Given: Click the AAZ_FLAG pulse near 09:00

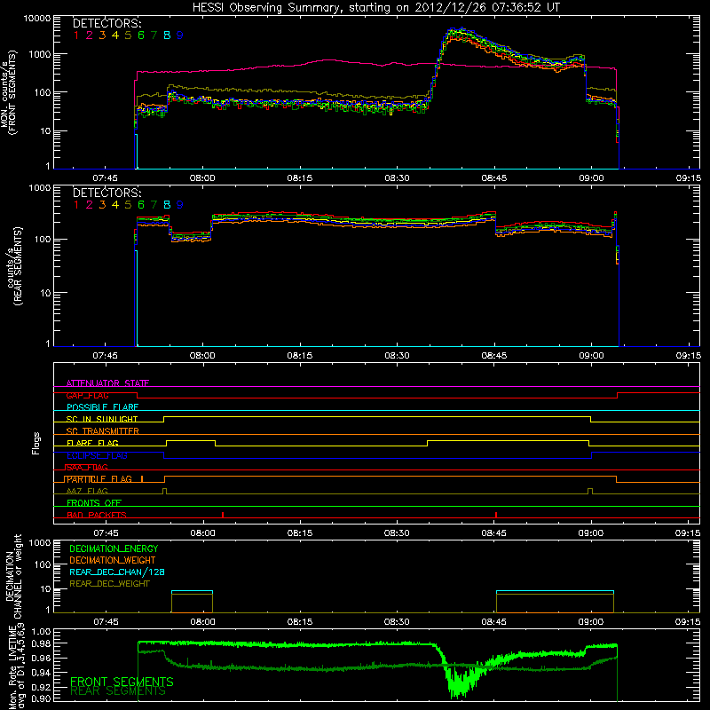Looking at the screenshot, I should (x=590, y=492).
